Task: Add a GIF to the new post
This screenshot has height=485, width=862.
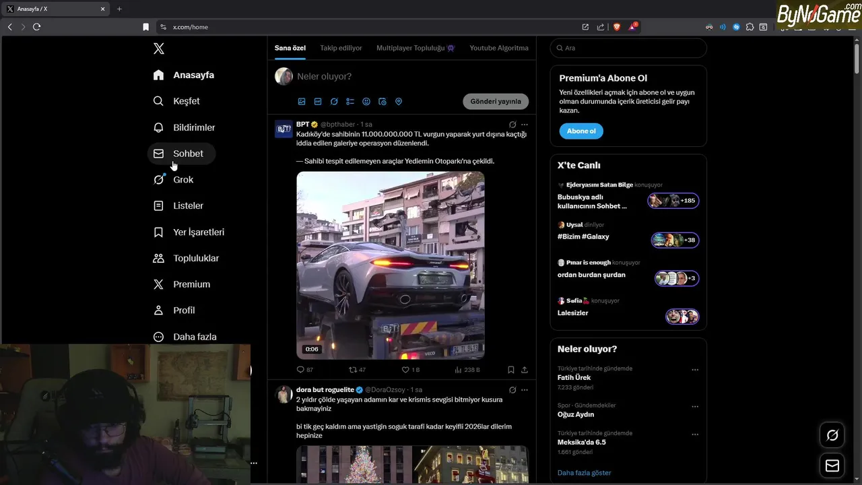Action: coord(318,102)
